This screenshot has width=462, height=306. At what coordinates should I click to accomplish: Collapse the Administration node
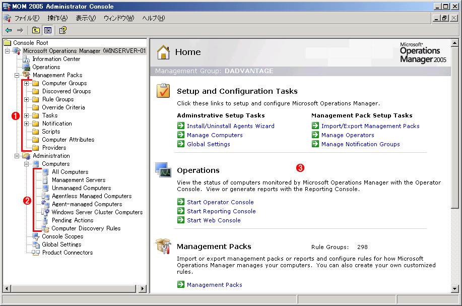coord(17,156)
